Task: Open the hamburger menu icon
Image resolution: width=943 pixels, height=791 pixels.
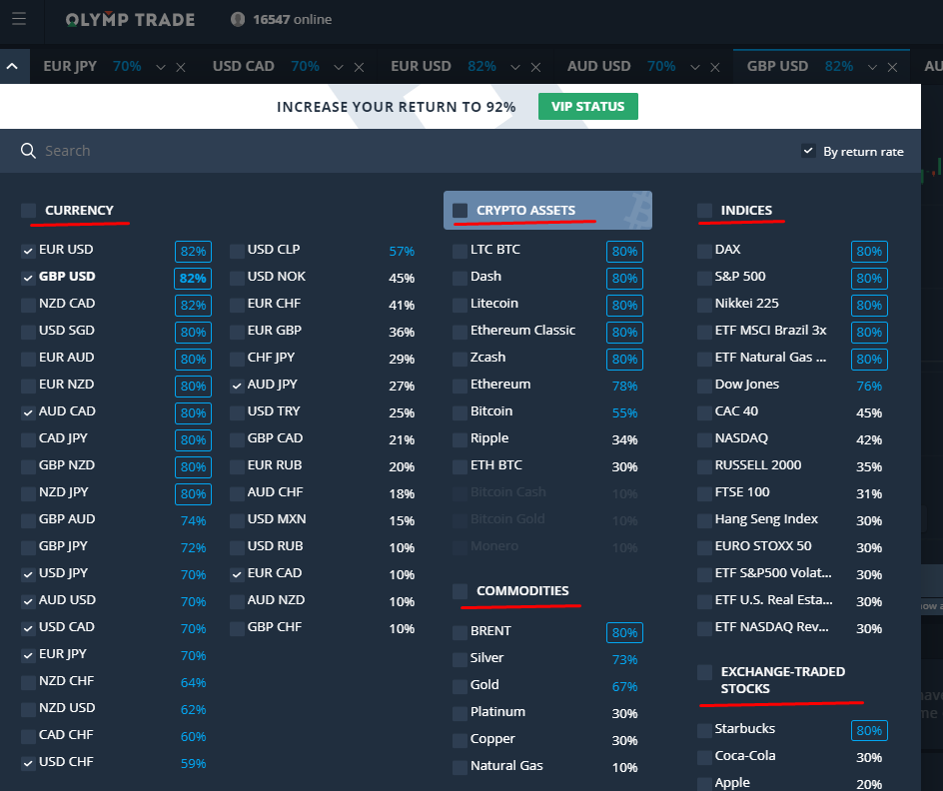Action: pyautogui.click(x=19, y=19)
